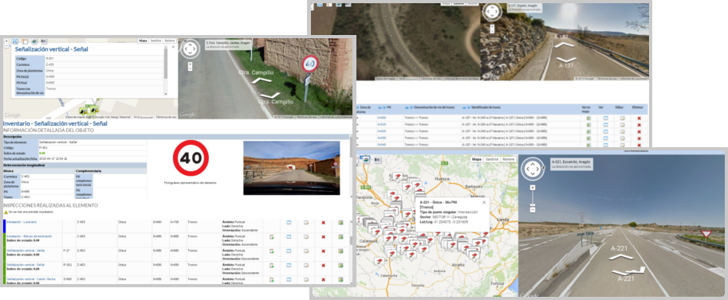Click the fullscreen extent icon on left map toolbar
Viewport: 728px width, 300px height.
pyautogui.click(x=15, y=41)
